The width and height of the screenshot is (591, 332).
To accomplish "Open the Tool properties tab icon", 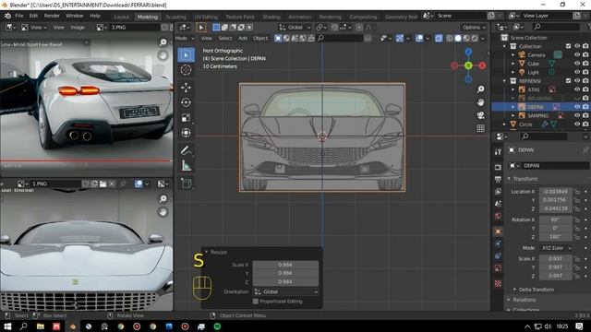I will click(x=498, y=151).
